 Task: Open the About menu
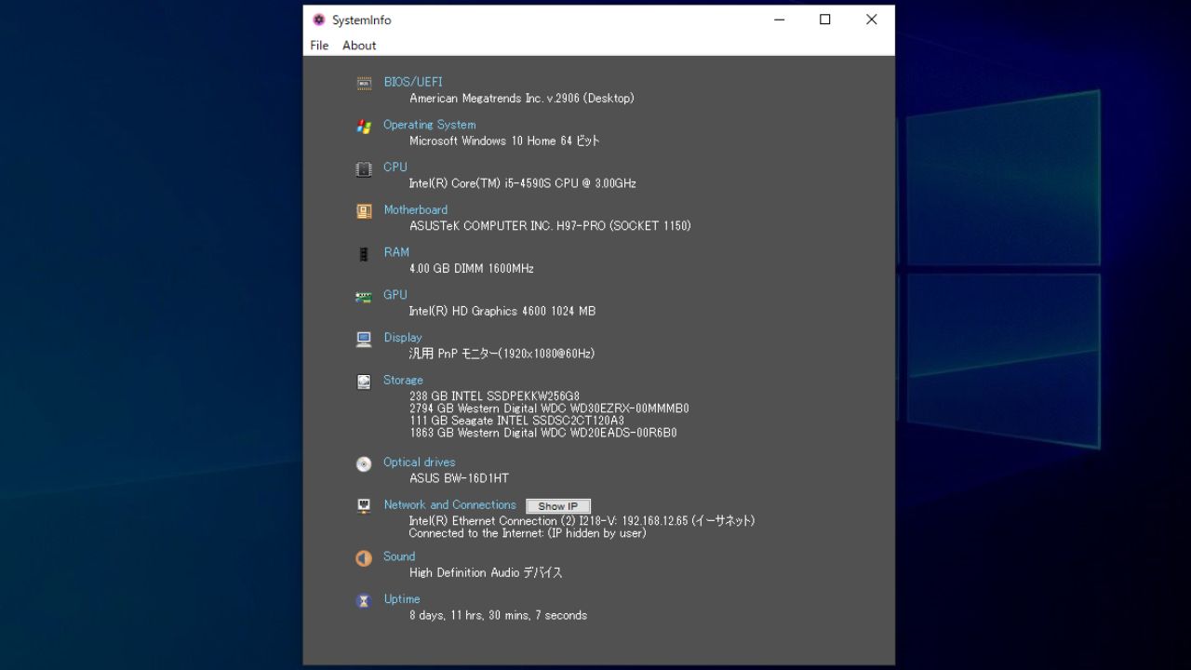click(359, 46)
